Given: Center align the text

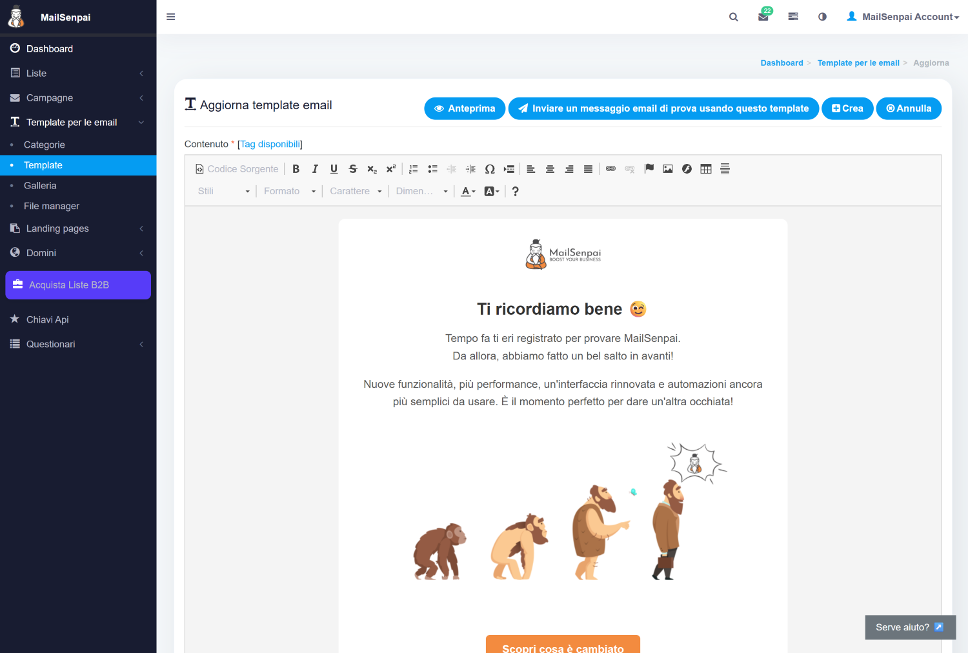Looking at the screenshot, I should pyautogui.click(x=550, y=169).
